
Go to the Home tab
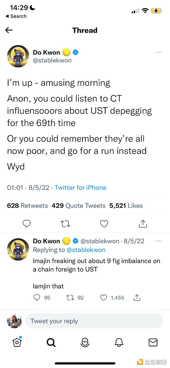pyautogui.click(x=17, y=342)
